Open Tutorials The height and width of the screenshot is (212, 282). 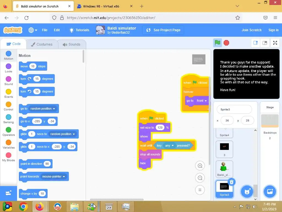click(x=79, y=30)
